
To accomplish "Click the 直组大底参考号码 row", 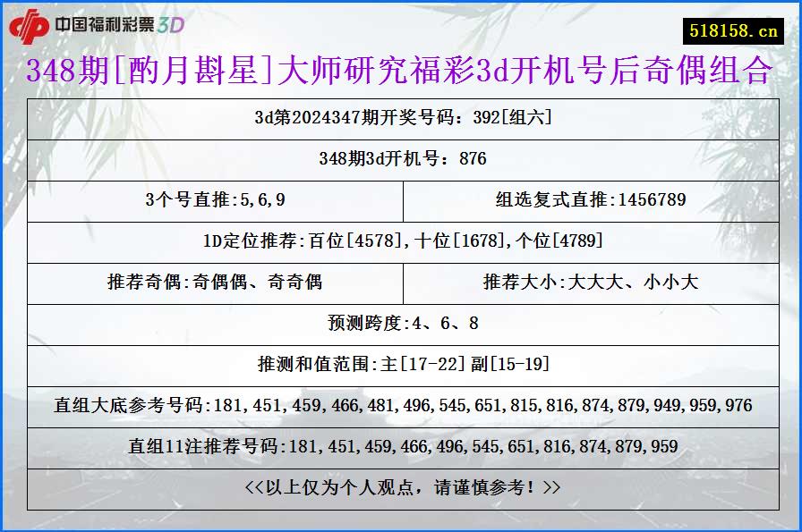I will coord(401,407).
